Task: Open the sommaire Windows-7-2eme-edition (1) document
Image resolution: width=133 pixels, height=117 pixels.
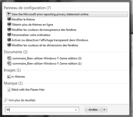Action: 47,64
